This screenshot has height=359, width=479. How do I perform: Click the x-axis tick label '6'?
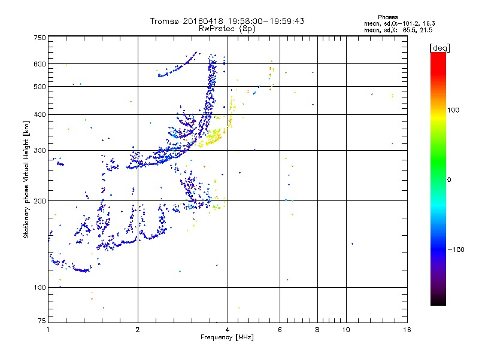point(280,330)
